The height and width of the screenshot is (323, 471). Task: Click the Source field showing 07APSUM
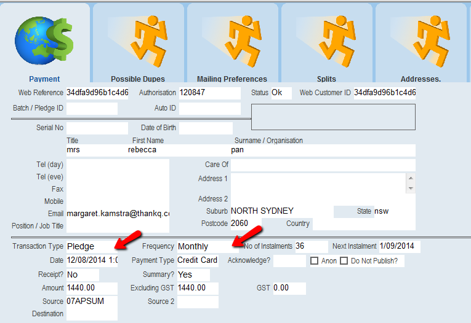pyautogui.click(x=91, y=302)
